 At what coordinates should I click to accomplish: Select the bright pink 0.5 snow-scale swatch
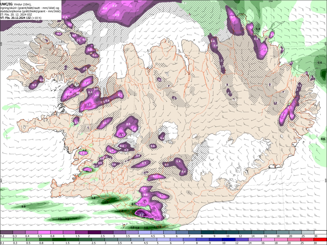[x=44, y=232]
